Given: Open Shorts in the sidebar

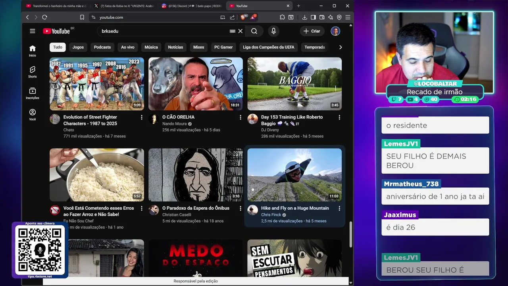Looking at the screenshot, I should pos(33,72).
